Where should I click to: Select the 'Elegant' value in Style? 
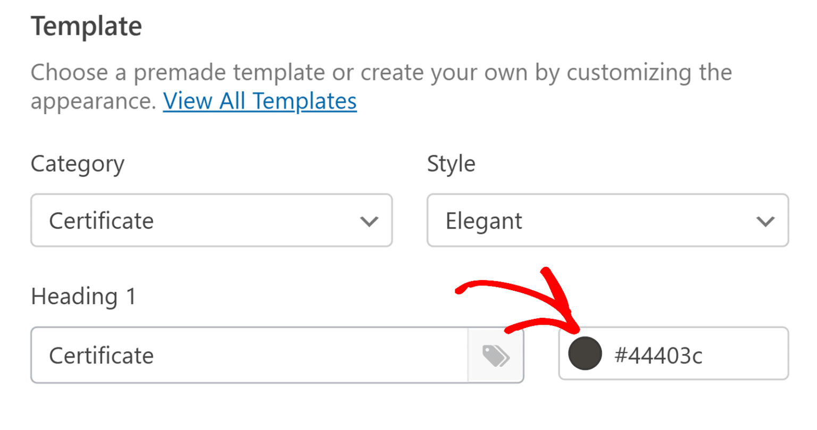(x=483, y=221)
